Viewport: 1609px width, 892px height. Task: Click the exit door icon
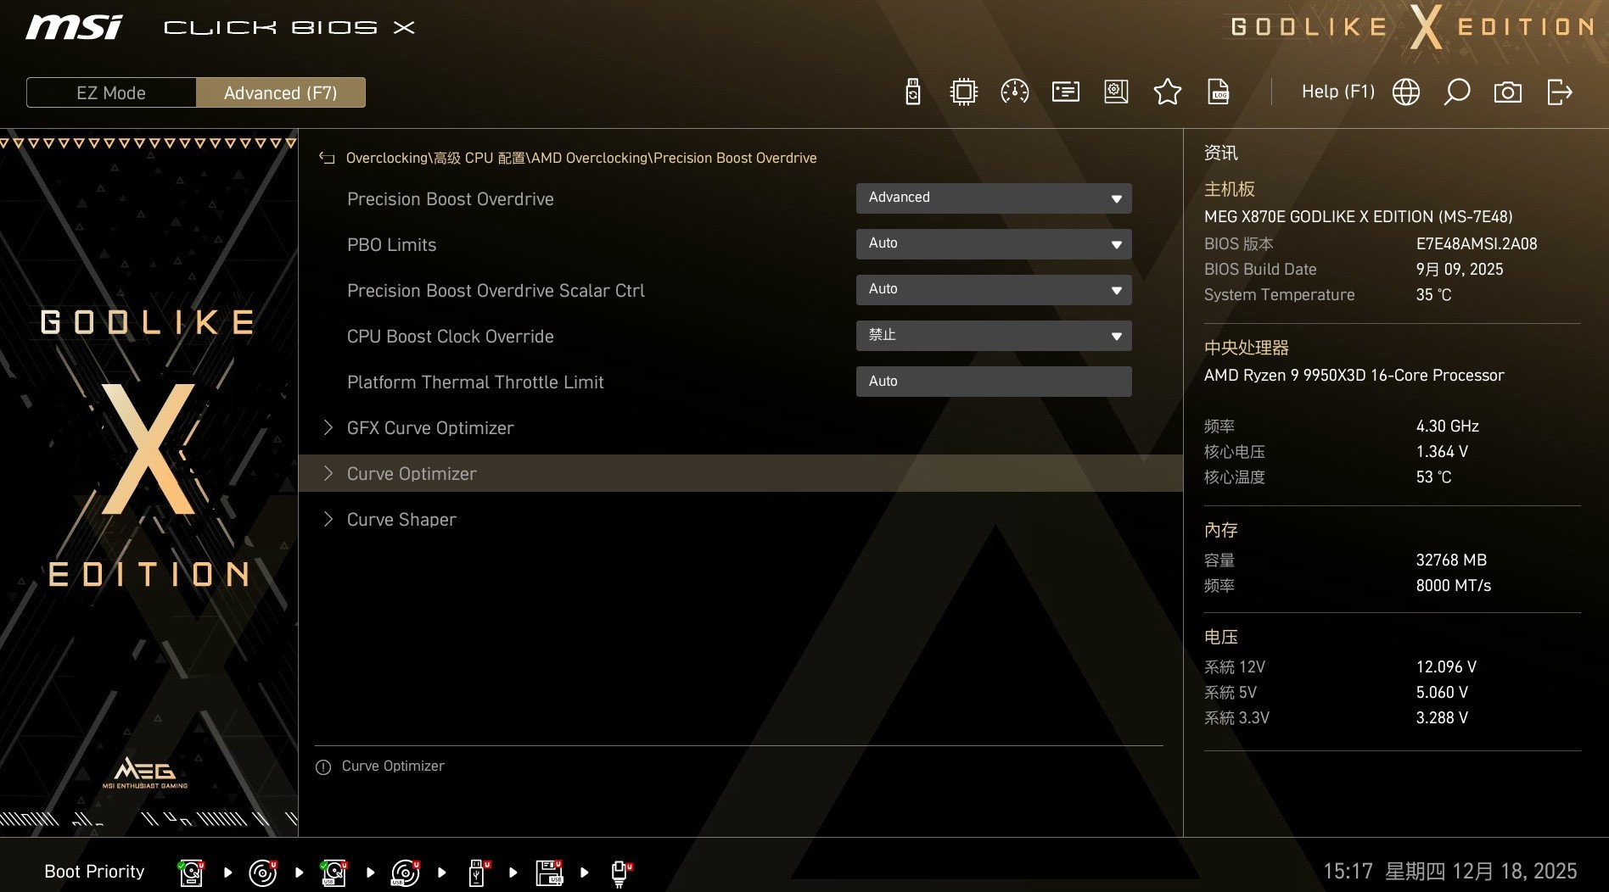tap(1559, 92)
